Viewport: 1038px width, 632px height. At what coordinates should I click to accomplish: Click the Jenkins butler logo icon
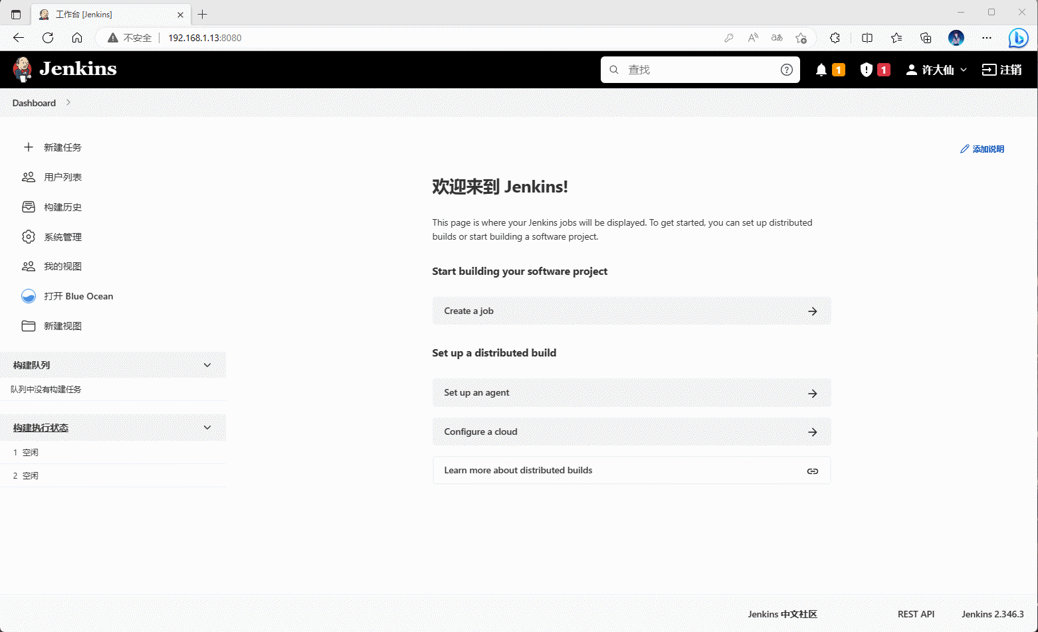pos(23,69)
